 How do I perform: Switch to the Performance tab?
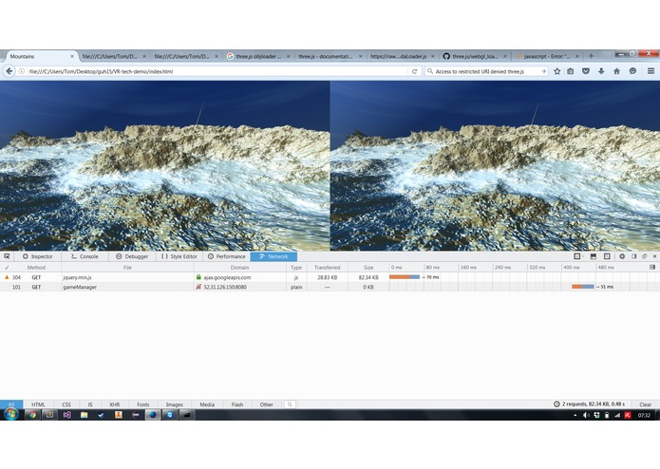pyautogui.click(x=226, y=256)
